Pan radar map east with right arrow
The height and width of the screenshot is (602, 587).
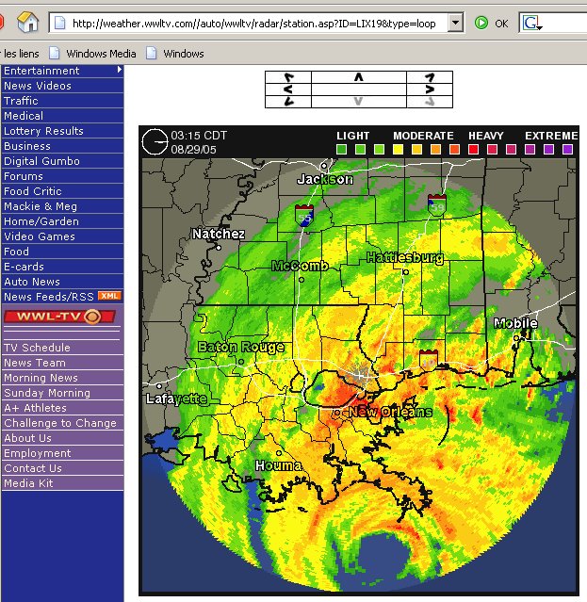click(429, 89)
